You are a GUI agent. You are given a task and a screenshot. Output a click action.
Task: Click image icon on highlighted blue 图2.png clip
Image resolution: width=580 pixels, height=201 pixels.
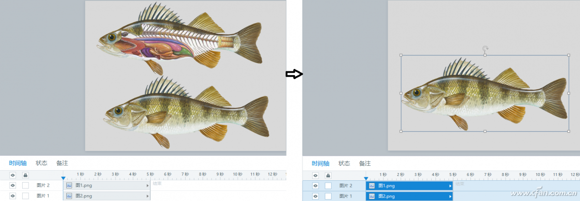tap(372, 196)
